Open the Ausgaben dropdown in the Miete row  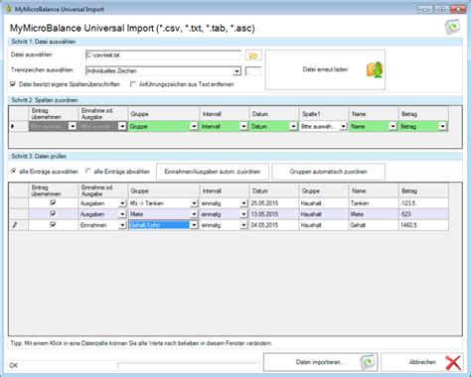[122, 214]
